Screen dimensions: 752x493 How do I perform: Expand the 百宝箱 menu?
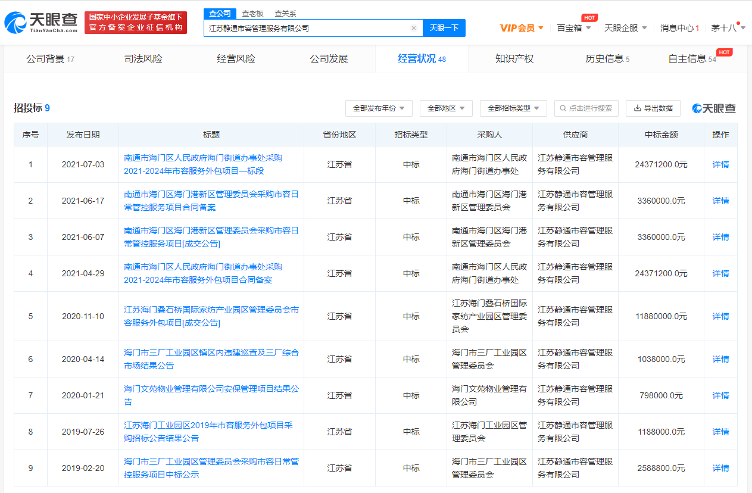tap(573, 28)
